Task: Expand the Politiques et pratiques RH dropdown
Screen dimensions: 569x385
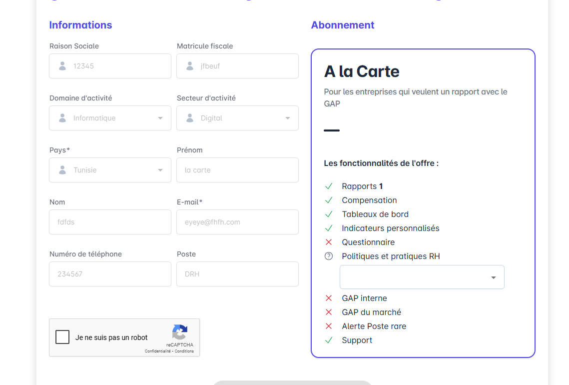Action: (493, 277)
